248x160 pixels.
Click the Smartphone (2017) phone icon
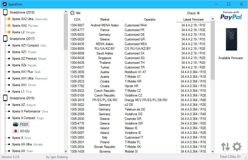[x=5, y=38]
